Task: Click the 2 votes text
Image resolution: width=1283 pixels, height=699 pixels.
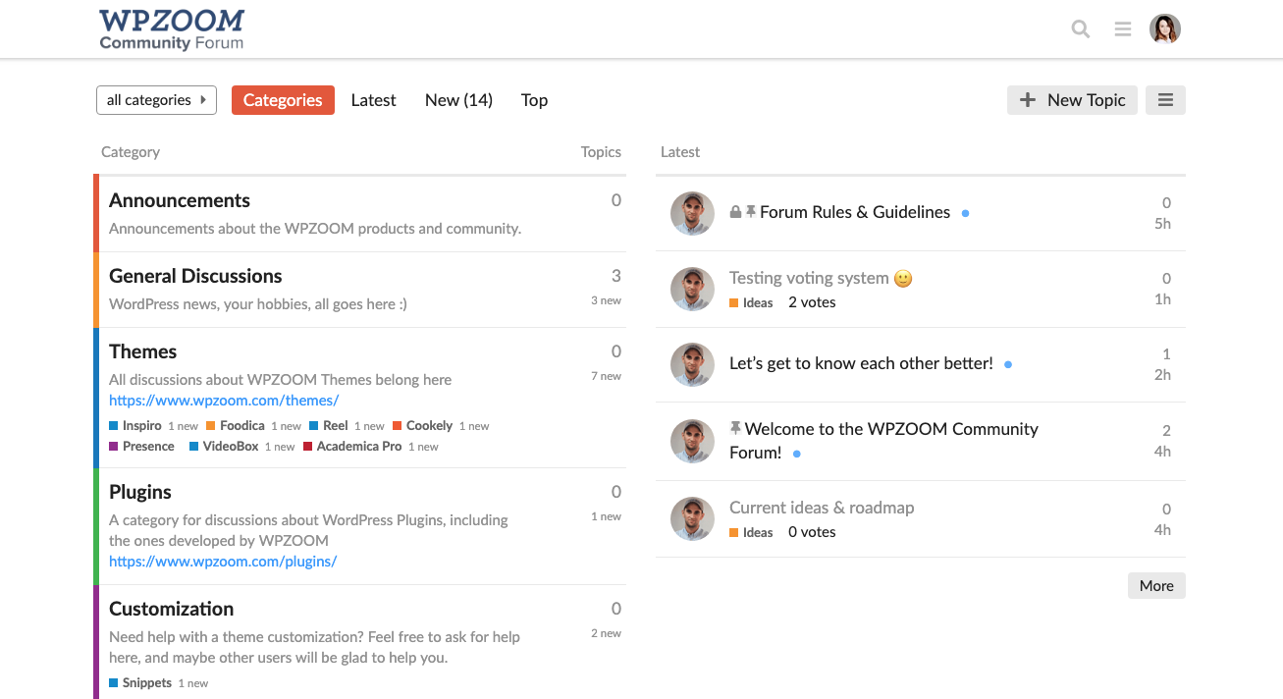Action: coord(812,302)
